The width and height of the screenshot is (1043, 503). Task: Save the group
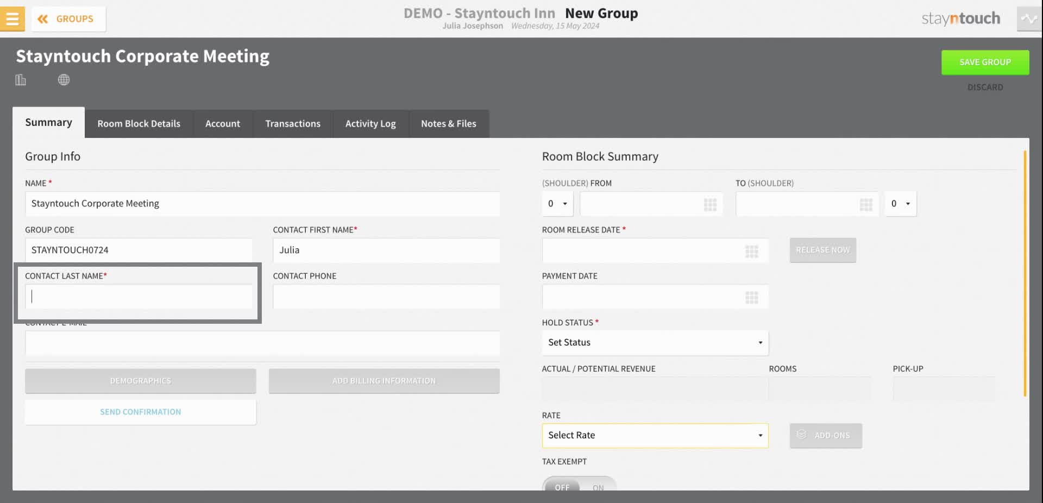coord(985,62)
